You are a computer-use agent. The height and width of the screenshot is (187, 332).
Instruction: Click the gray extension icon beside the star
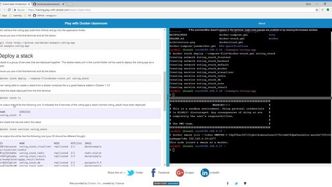(322, 10)
